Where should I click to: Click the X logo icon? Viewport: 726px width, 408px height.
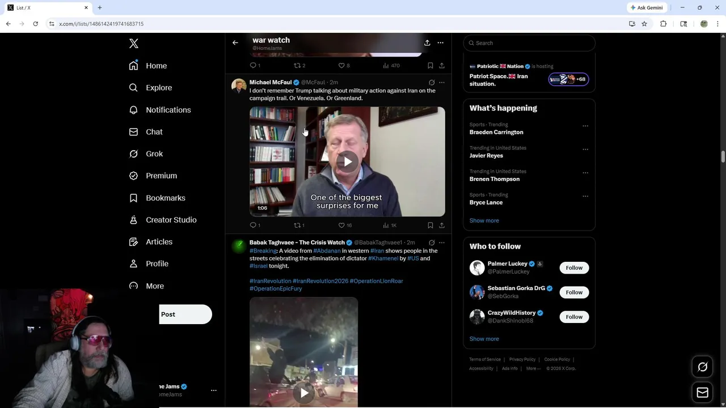(134, 44)
